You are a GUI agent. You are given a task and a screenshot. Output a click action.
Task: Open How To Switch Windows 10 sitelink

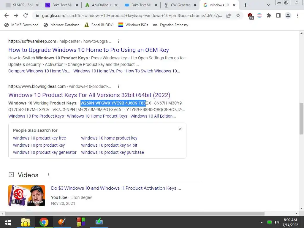(153, 71)
